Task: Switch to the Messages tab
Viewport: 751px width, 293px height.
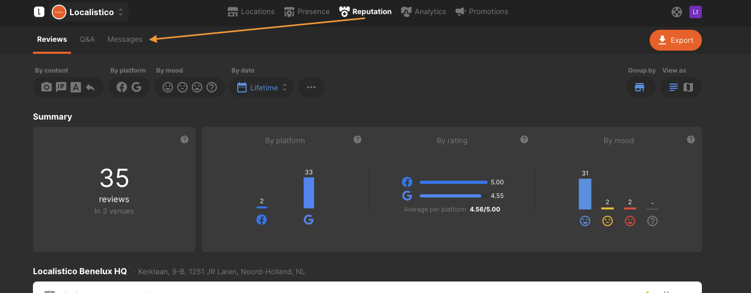Action: [125, 39]
